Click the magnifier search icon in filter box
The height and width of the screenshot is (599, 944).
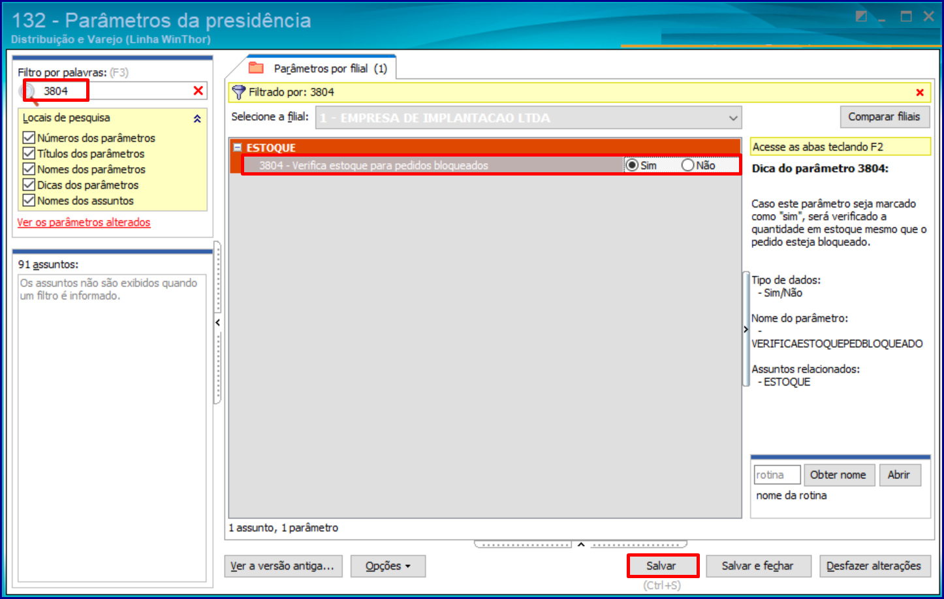coord(29,92)
